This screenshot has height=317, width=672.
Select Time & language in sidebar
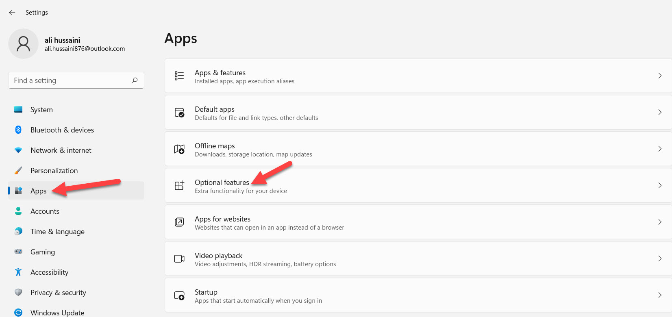57,232
